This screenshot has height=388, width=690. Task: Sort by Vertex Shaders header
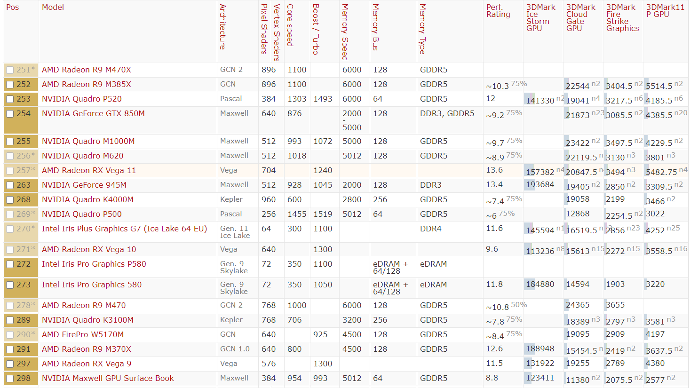pyautogui.click(x=277, y=32)
